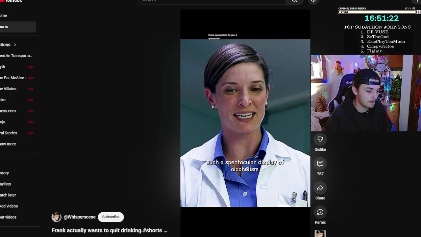Open the @Whisperscene channel name link
Viewport: 421px width, 237px height.
pos(80,217)
